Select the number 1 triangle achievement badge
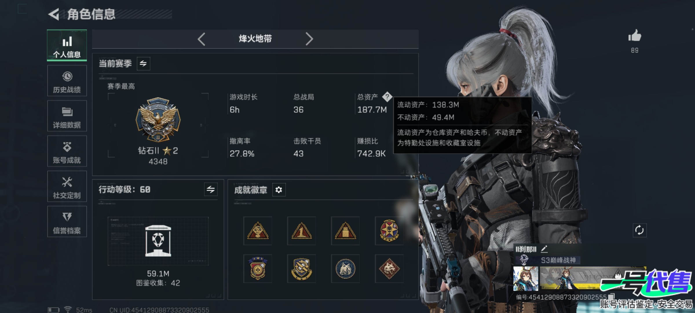695x313 pixels. 301,231
